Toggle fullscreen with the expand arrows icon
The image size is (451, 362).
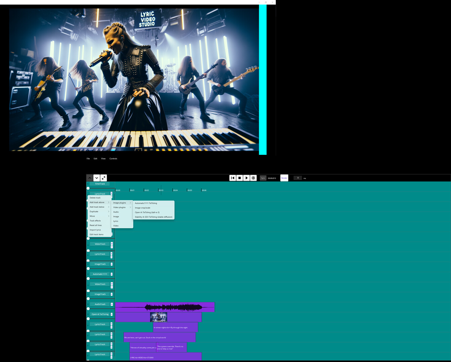104,178
